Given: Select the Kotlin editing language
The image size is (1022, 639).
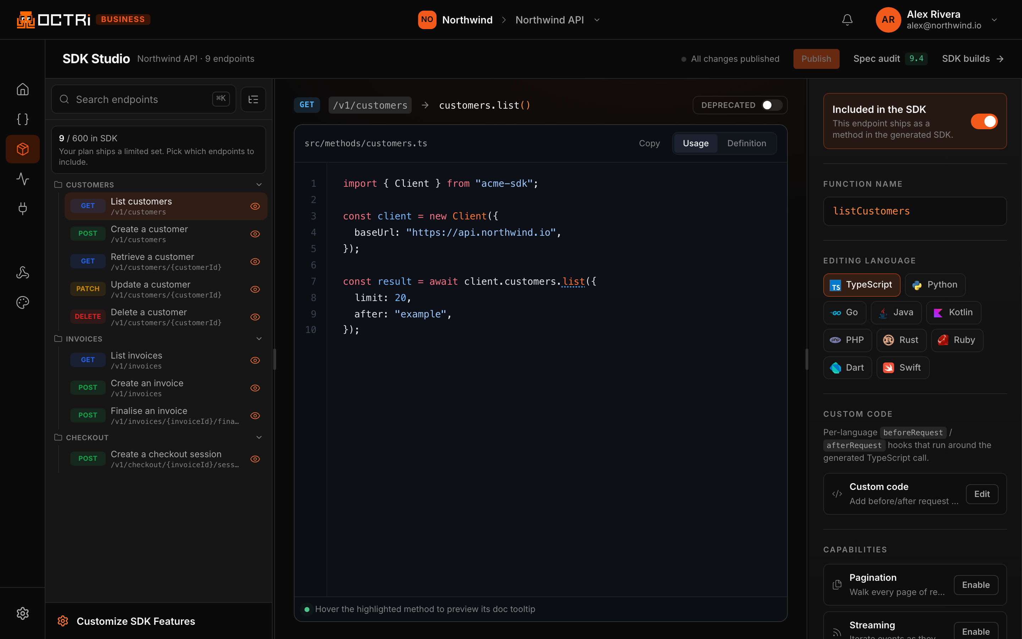Looking at the screenshot, I should (x=953, y=312).
